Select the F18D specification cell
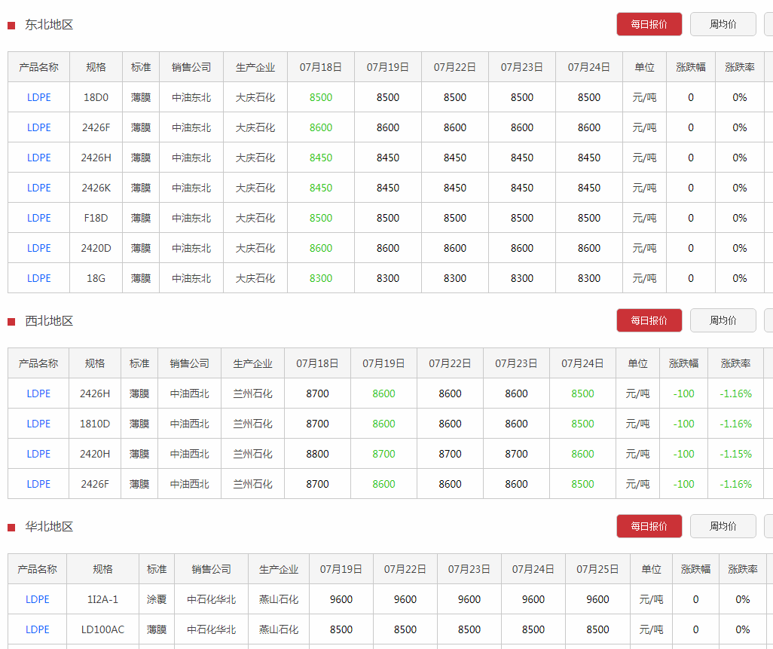The width and height of the screenshot is (773, 649). click(96, 218)
